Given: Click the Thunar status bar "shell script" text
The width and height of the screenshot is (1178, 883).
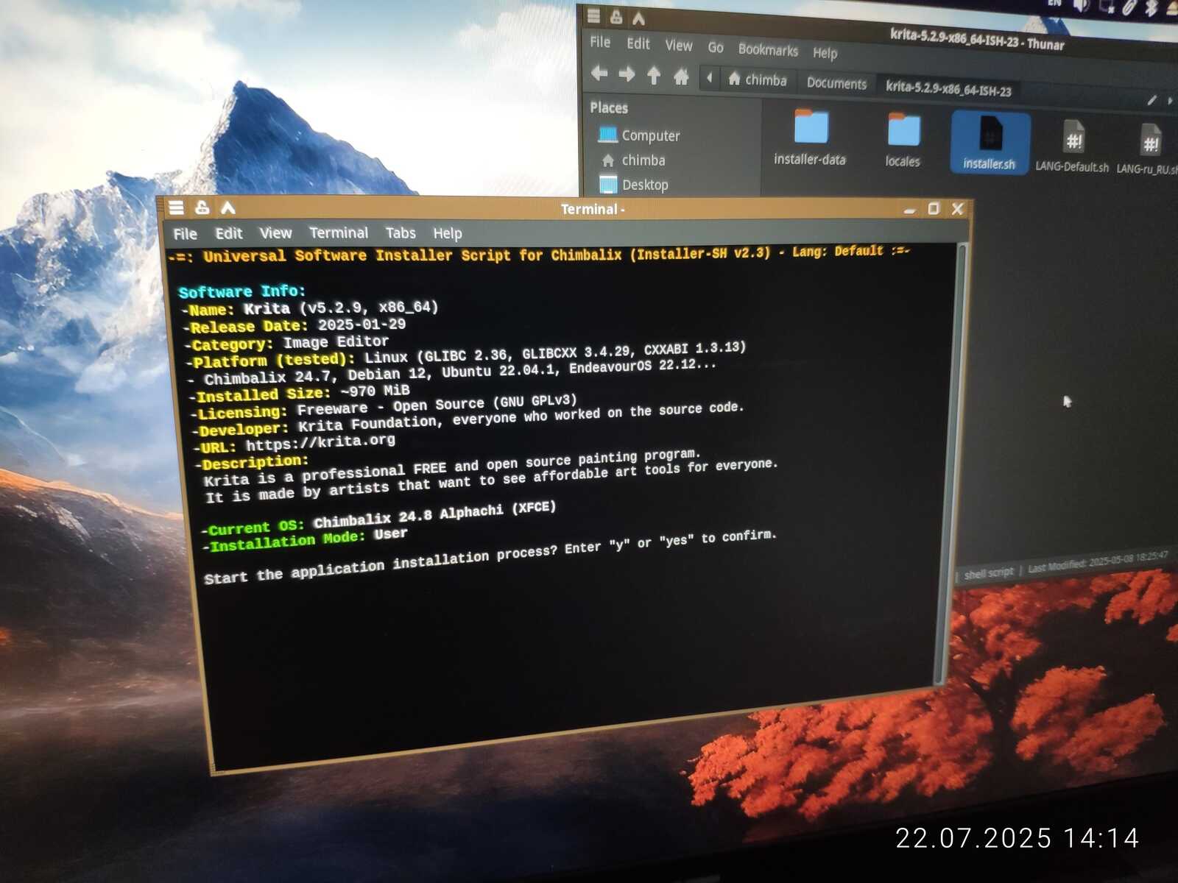Looking at the screenshot, I should 989,573.
